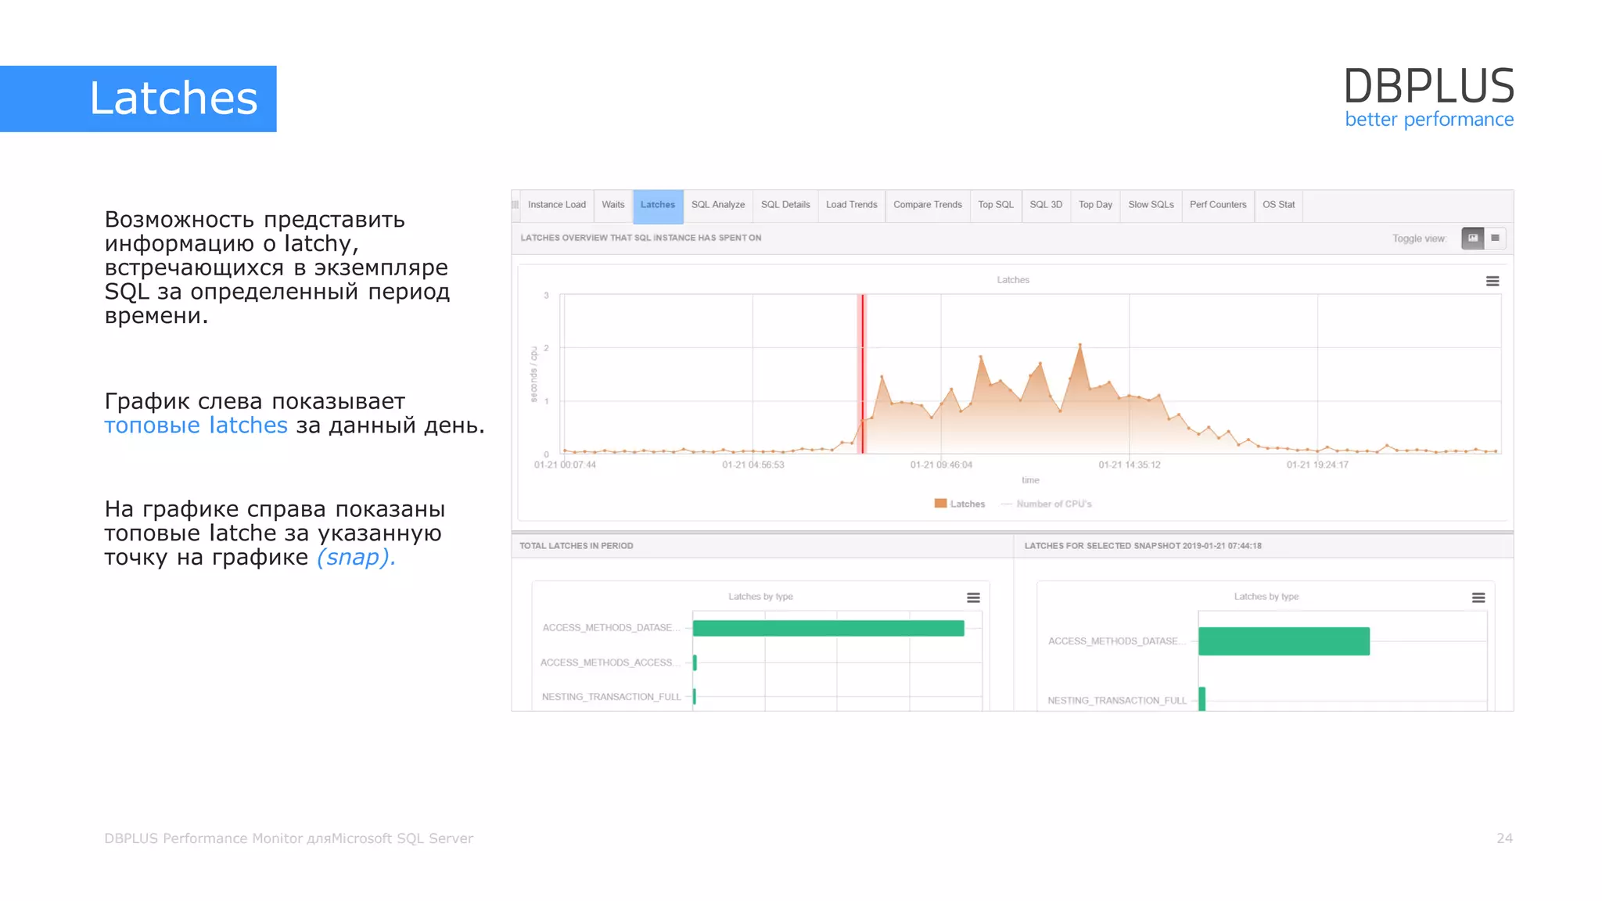Select the SQL 3D tab
1602x901 pixels.
point(1046,205)
